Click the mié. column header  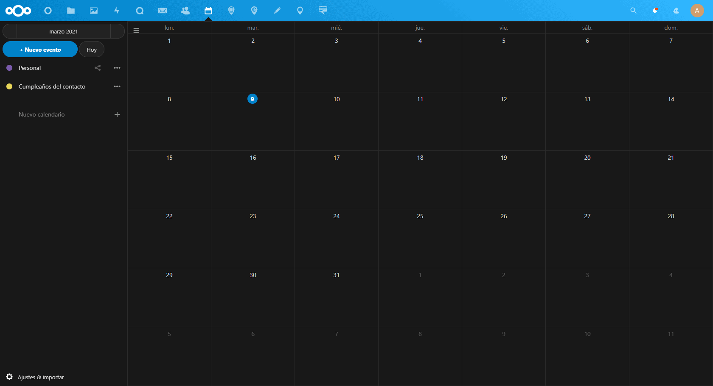pos(337,28)
